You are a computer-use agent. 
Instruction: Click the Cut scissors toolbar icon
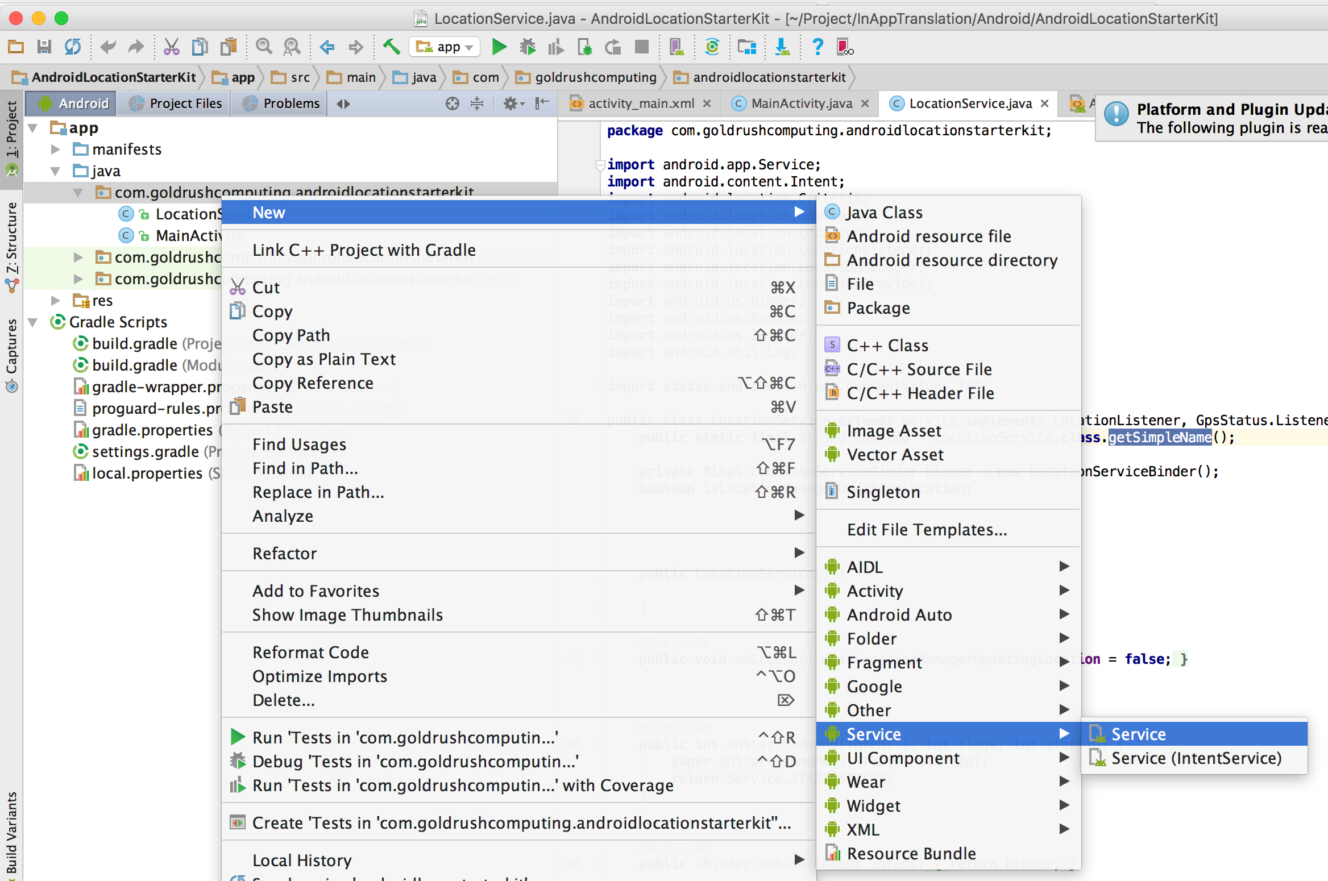click(x=171, y=47)
